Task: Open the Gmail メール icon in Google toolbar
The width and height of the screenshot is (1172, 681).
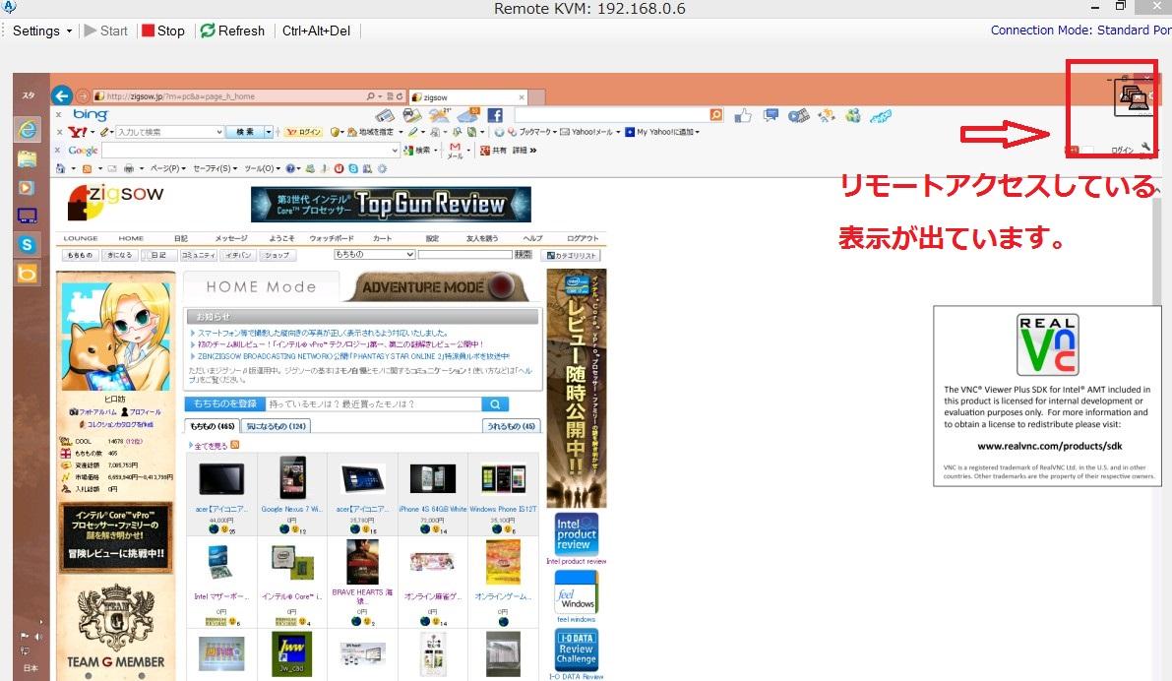Action: pyautogui.click(x=456, y=151)
